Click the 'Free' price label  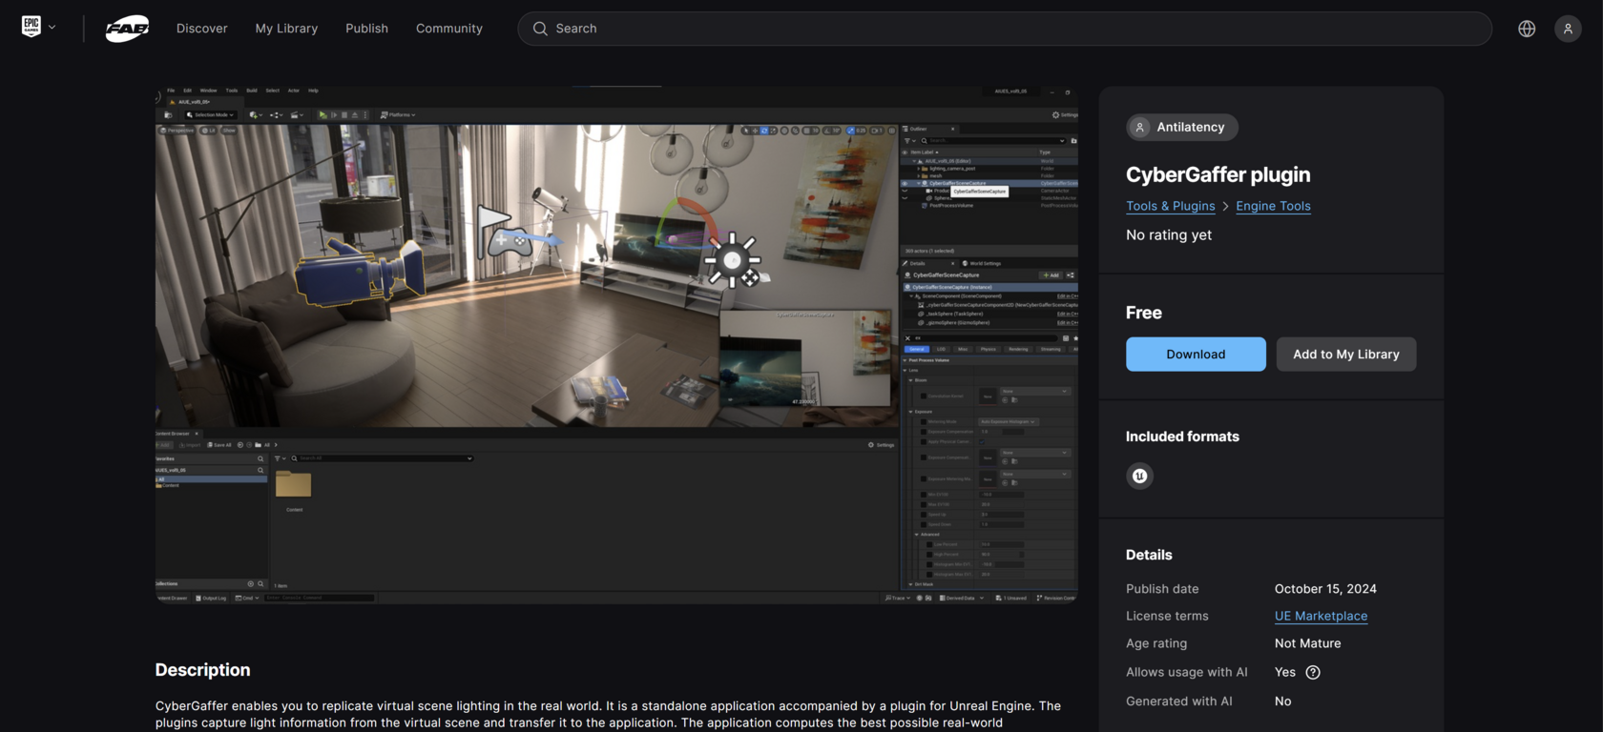pyautogui.click(x=1143, y=313)
